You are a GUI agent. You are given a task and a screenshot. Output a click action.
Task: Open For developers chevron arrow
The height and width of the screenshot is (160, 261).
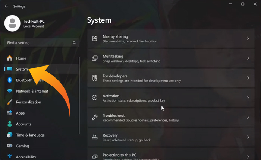(x=248, y=78)
